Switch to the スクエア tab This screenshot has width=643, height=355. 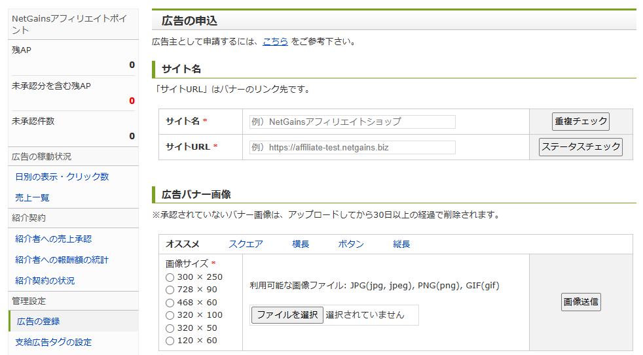point(246,244)
